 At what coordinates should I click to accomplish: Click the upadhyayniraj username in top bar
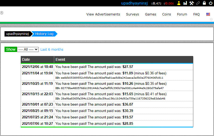pos(135,3)
